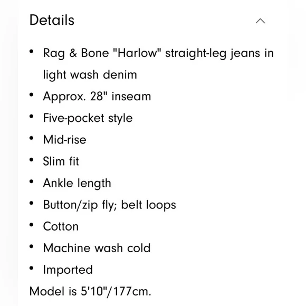Image resolution: width=306 pixels, height=306 pixels.
Task: Click the Rag & Bone "Harlow" description line
Action: [x=158, y=53]
